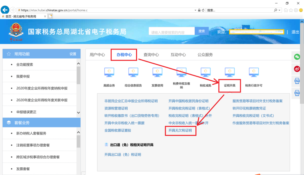Screen dimensions: 304x175
Task: Open the browser search provider dropdown arrow
Action: pyautogui.click(x=280, y=10)
